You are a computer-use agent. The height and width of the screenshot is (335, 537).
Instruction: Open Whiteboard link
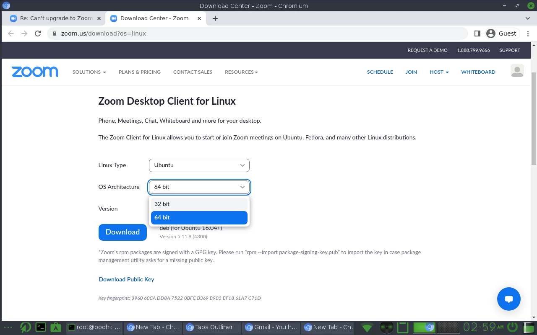[x=478, y=72]
